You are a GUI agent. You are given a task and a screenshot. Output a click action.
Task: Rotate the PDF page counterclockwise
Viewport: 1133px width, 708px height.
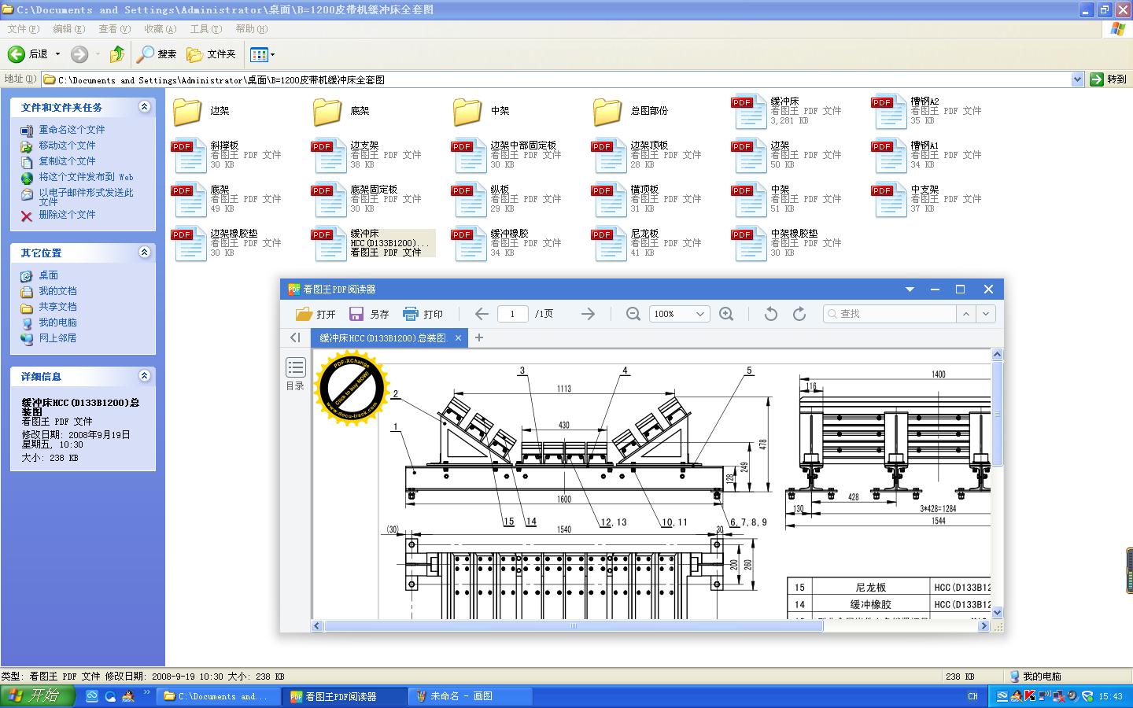click(x=771, y=314)
